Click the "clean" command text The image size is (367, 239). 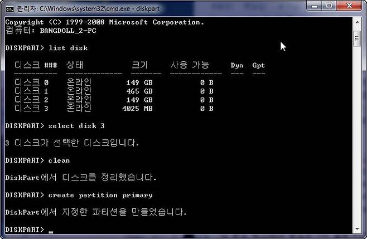point(59,160)
